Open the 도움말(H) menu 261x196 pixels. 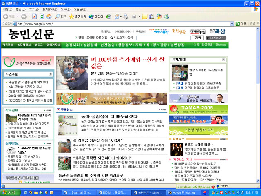[x=80, y=9]
